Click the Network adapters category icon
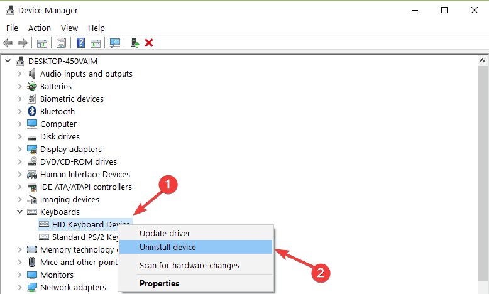Screen dimensions: 489x294 tap(32, 287)
